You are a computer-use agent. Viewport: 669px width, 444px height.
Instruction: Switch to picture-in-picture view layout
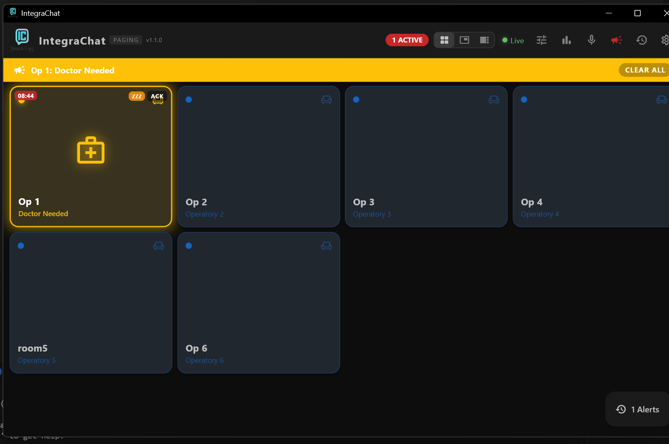[x=464, y=40]
